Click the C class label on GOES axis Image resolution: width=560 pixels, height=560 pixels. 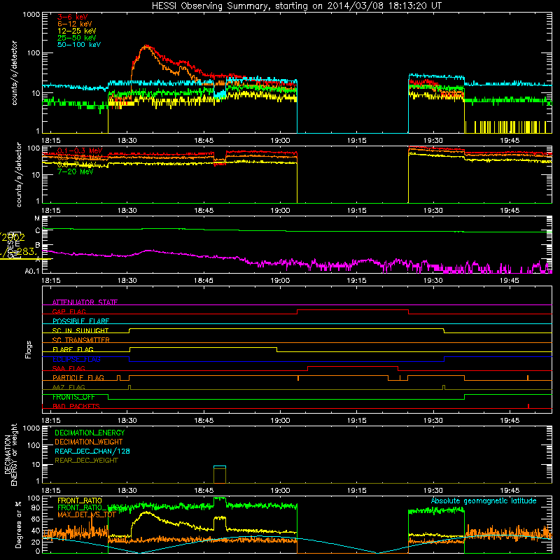click(x=38, y=230)
